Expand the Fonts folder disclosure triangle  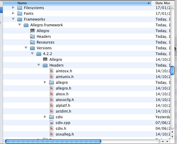point(13,13)
